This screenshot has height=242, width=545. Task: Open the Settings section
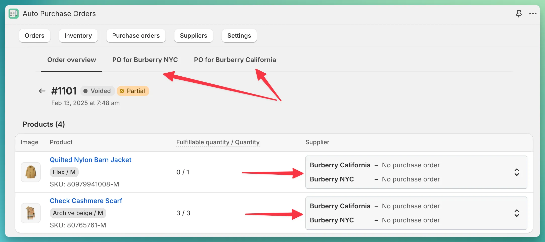[239, 36]
